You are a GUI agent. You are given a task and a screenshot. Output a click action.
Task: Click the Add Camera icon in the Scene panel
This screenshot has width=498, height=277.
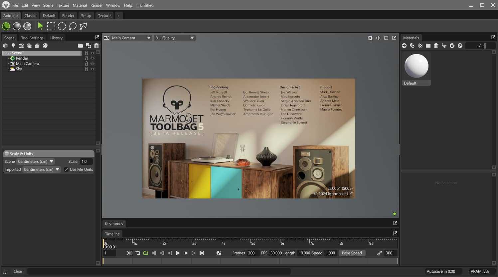[x=21, y=46]
